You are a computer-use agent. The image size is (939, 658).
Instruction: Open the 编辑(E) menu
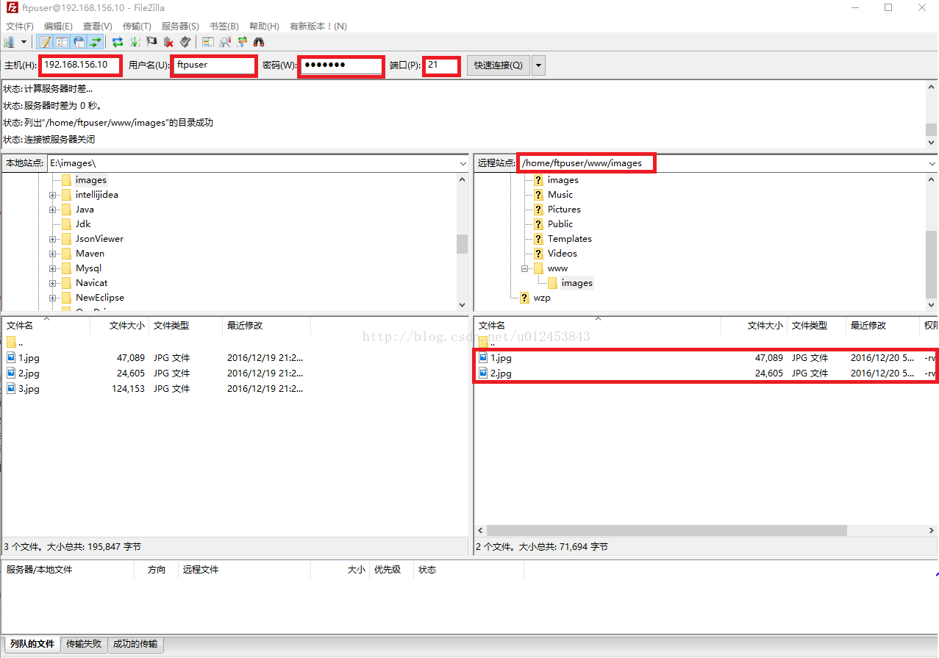[58, 26]
